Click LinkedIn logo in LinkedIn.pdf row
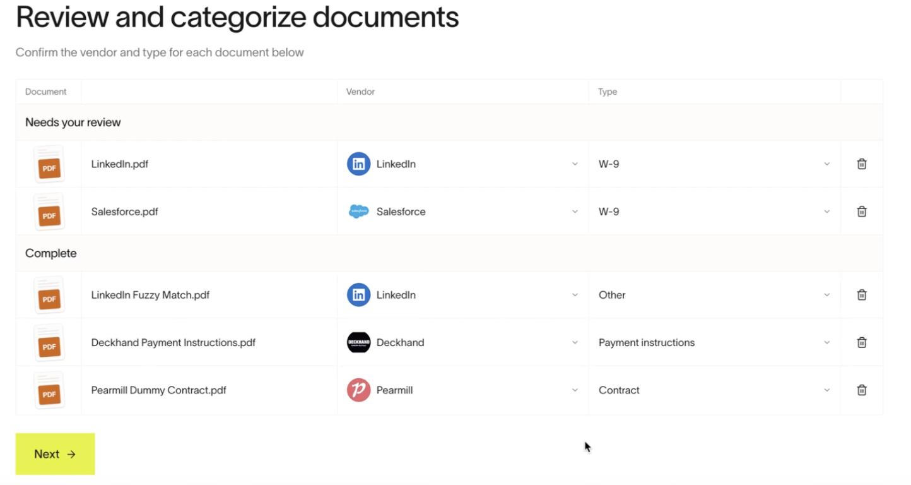Screen dimensions: 911x485 (358, 164)
